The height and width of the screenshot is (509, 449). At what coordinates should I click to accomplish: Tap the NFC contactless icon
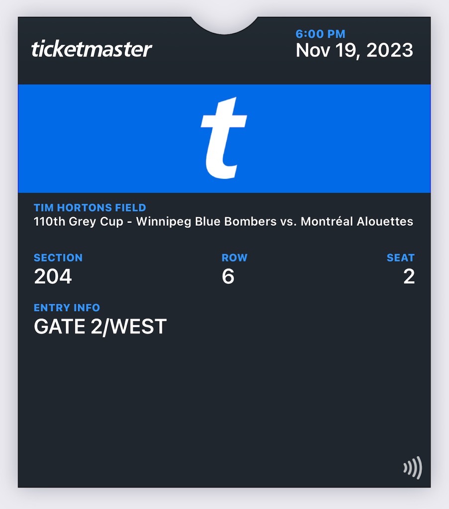[x=412, y=468]
